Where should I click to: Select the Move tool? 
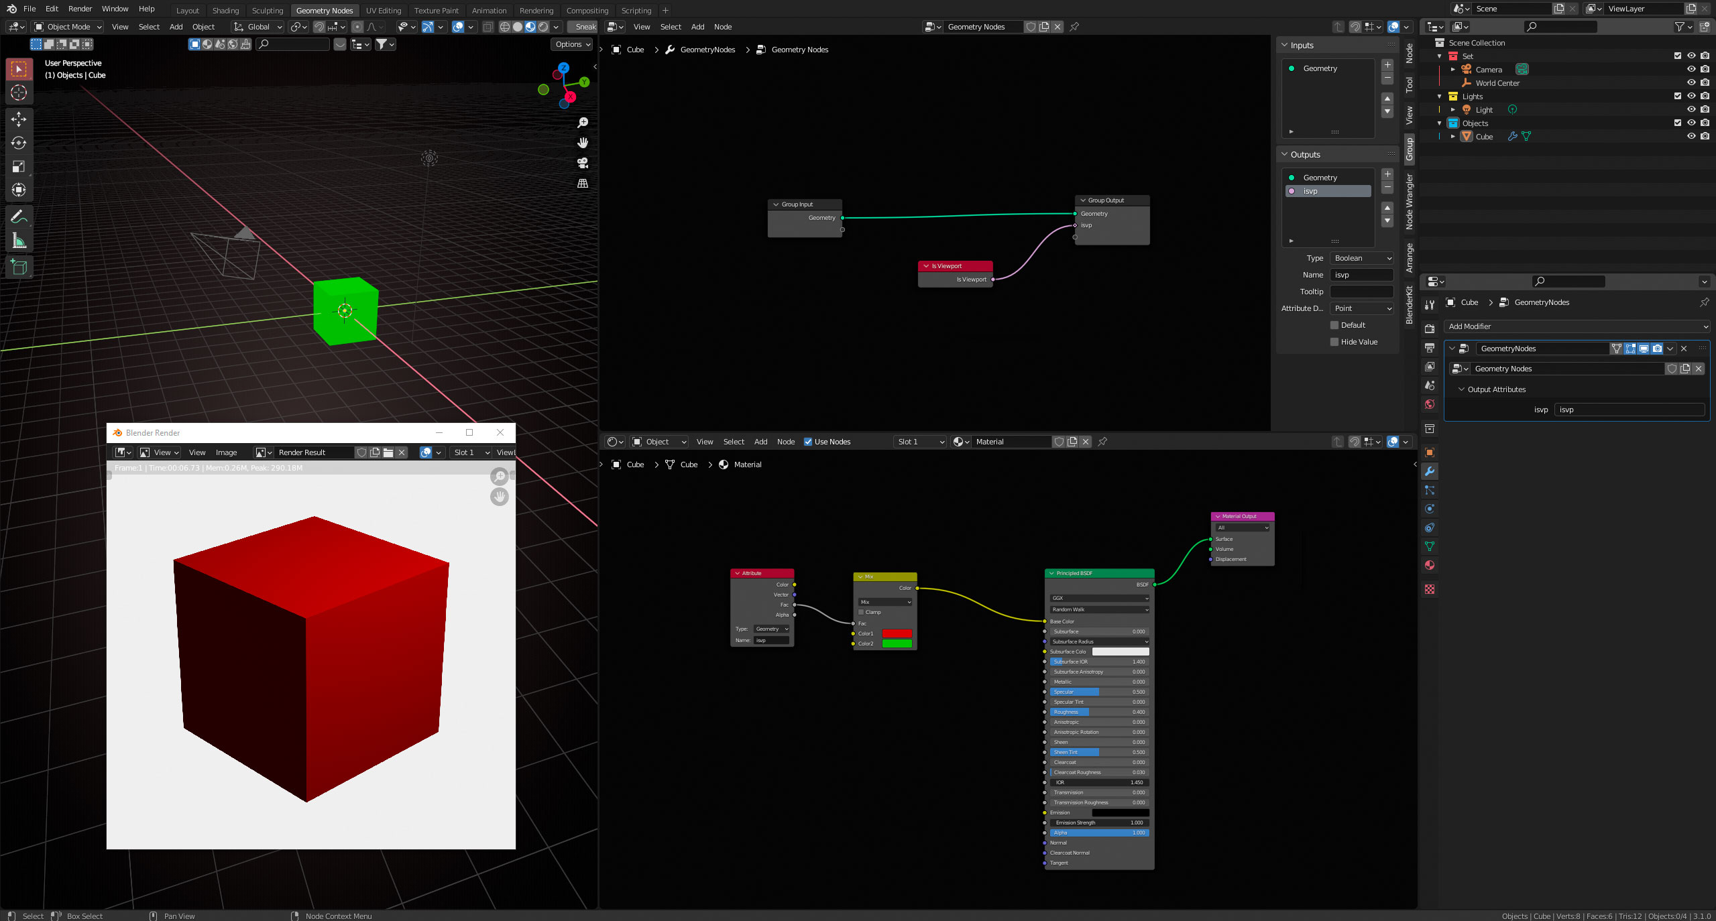point(19,119)
